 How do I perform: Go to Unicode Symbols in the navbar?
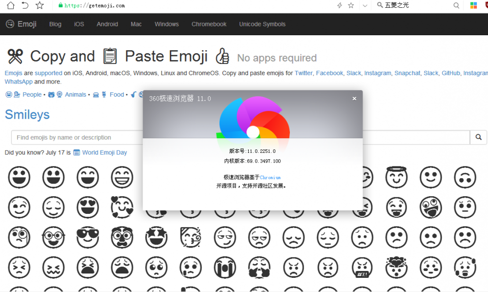262,24
